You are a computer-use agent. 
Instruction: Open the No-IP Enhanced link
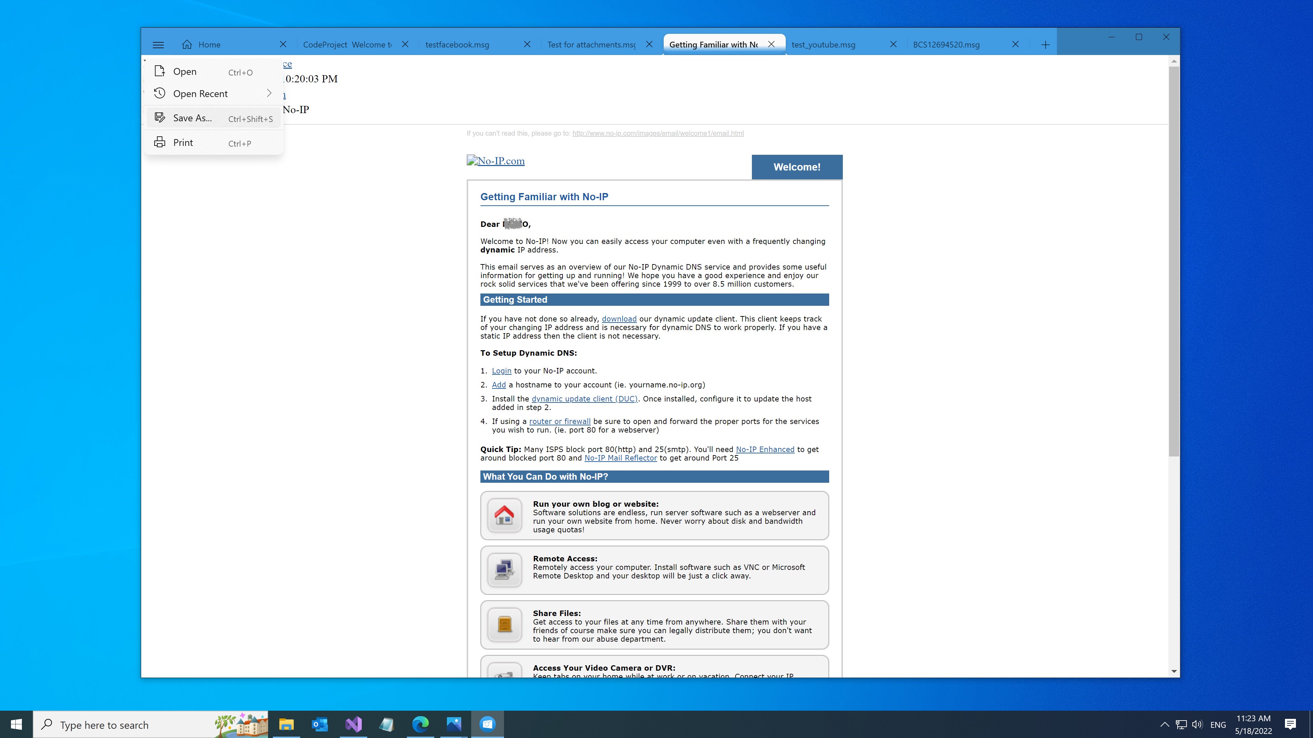[x=765, y=449]
